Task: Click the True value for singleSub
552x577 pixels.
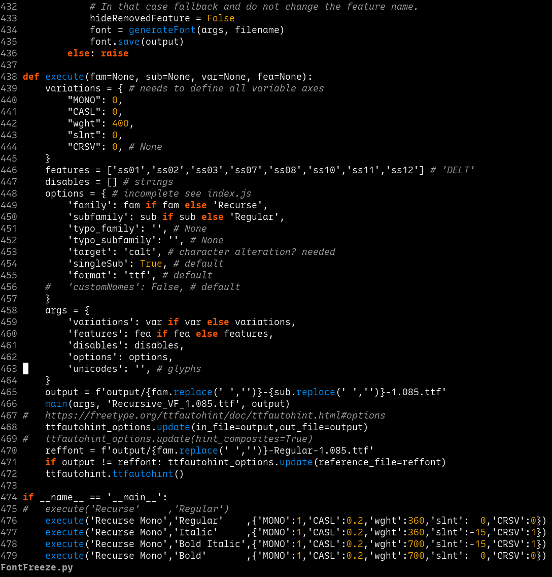Action: [x=151, y=264]
